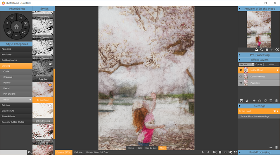Viewport: 280px width, 155px height.
Task: Show the Color Drawing layer
Action: [x=241, y=76]
